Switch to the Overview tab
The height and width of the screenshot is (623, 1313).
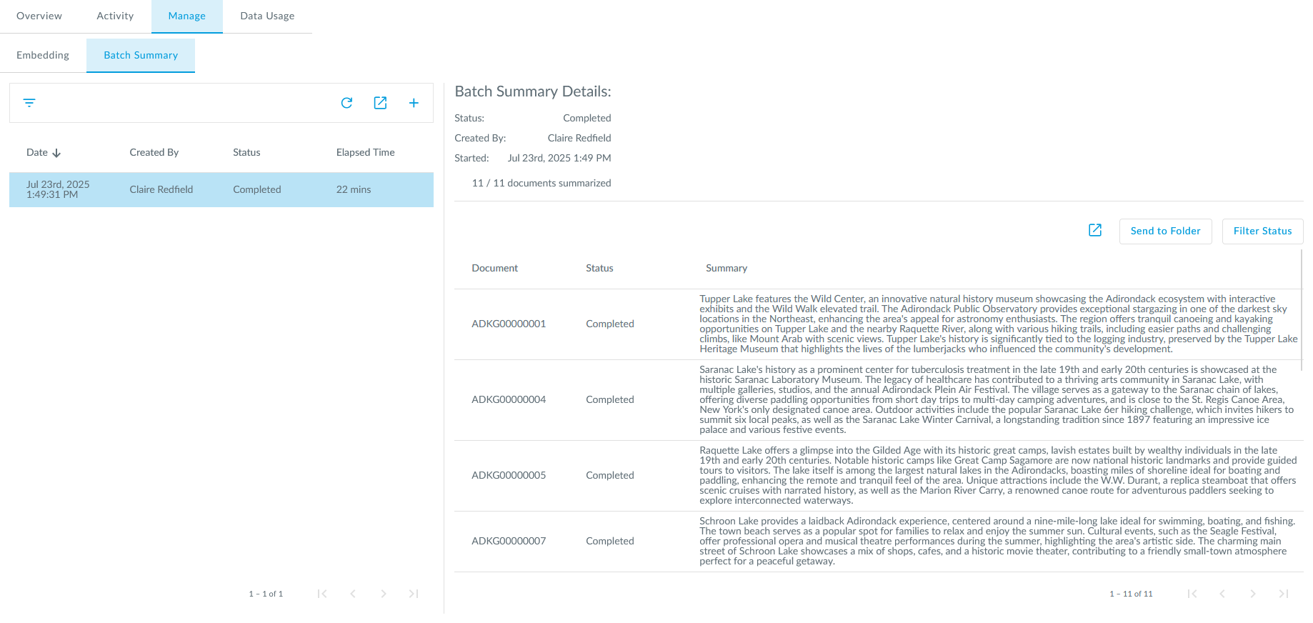pos(39,16)
